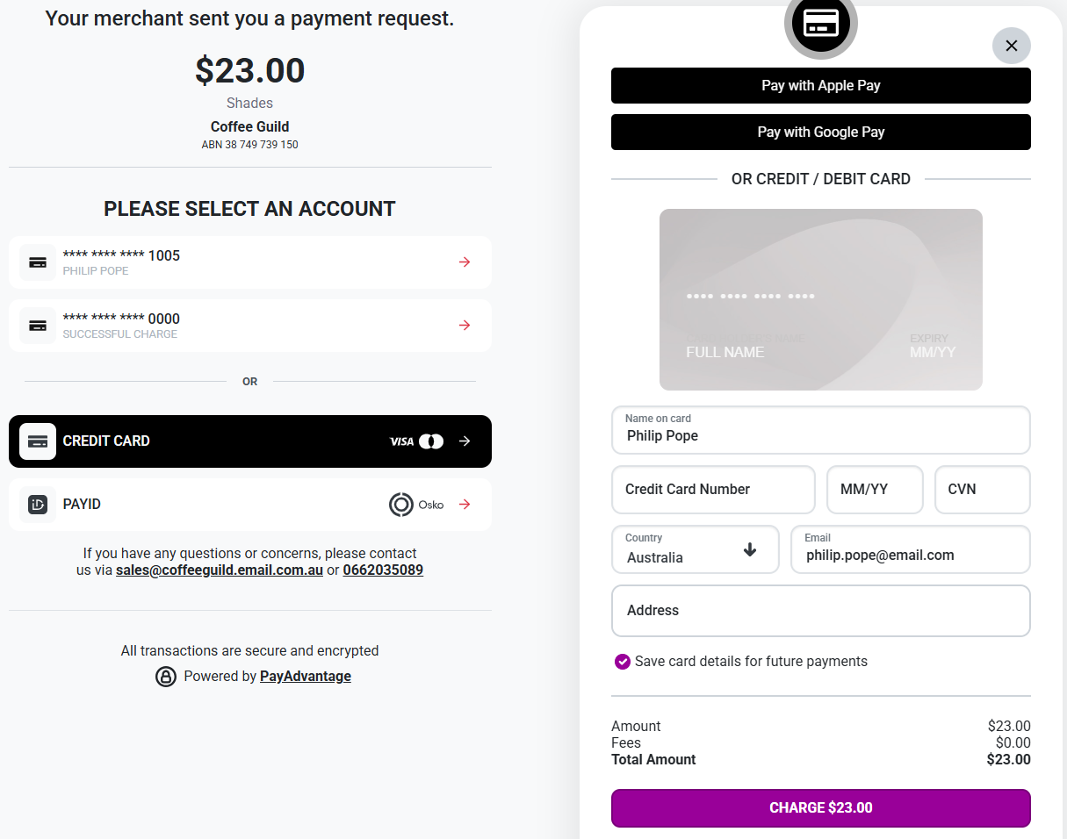Click the PayID logo icon

[38, 505]
